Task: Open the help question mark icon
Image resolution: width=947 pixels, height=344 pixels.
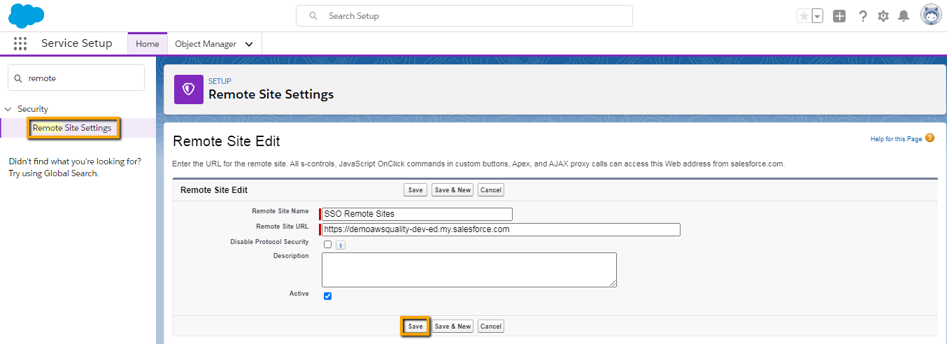Action: pos(863,15)
